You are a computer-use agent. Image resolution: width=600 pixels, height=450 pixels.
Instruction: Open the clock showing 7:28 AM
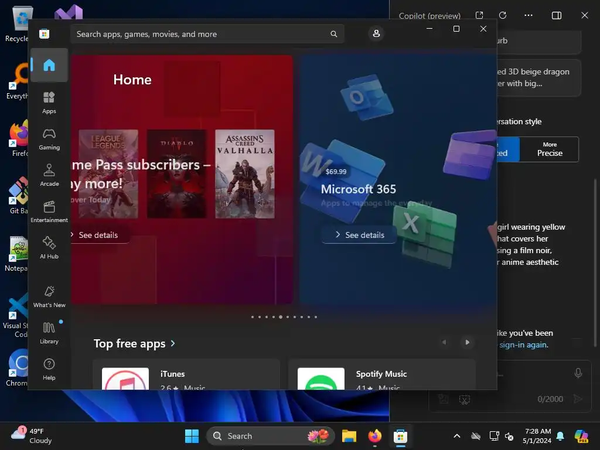537,436
